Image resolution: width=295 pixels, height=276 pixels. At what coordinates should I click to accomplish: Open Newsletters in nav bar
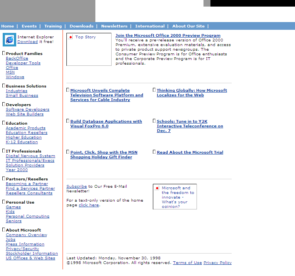point(114,26)
